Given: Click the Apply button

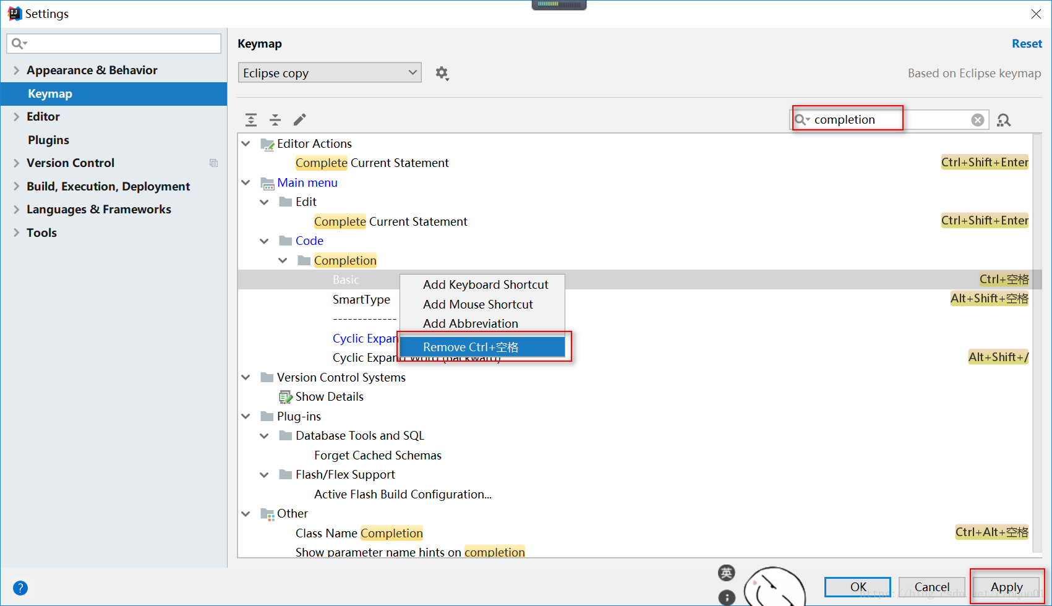Looking at the screenshot, I should tap(1006, 587).
